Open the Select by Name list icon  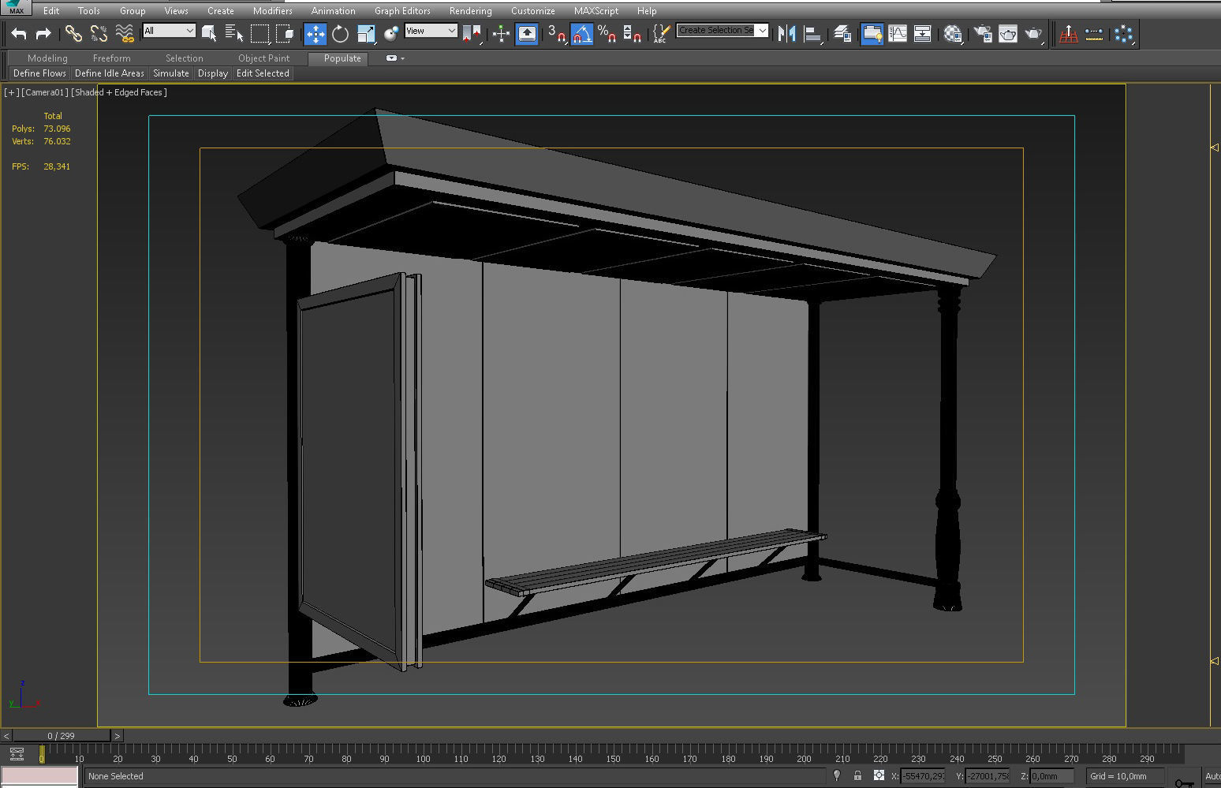tap(234, 33)
